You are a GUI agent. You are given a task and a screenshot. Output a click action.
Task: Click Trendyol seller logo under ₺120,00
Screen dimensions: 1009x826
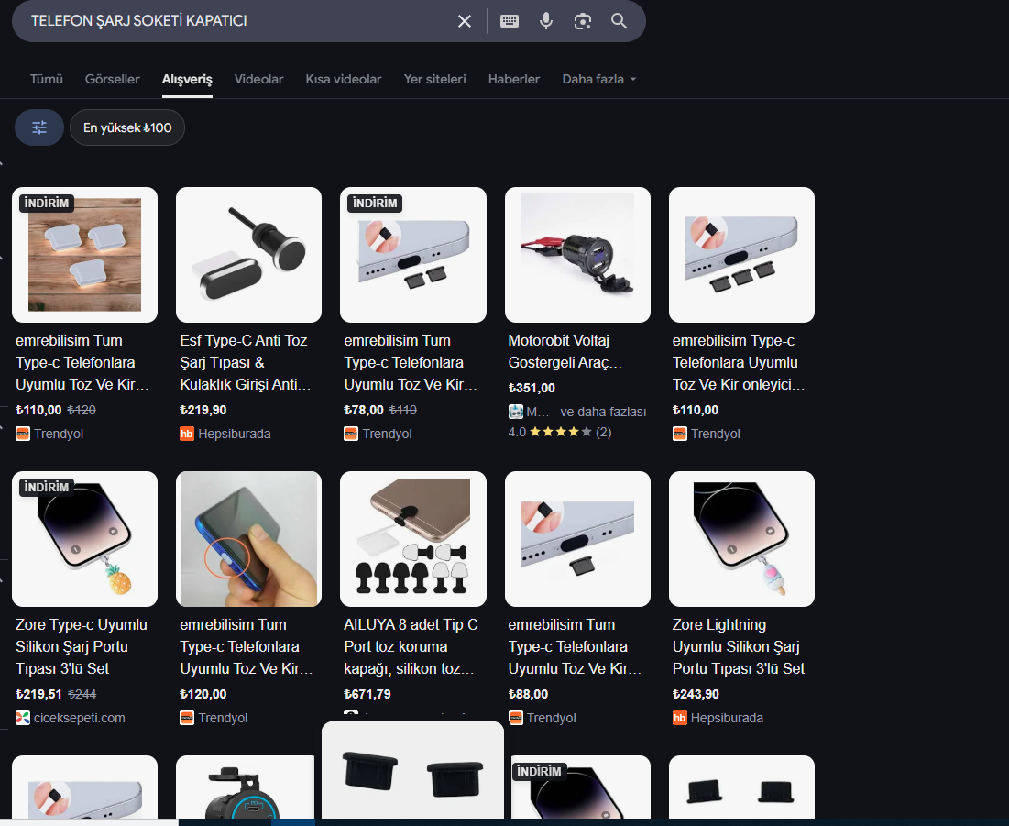[x=187, y=718]
